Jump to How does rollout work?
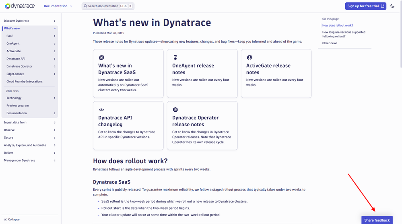The image size is (402, 224). pyautogui.click(x=337, y=25)
